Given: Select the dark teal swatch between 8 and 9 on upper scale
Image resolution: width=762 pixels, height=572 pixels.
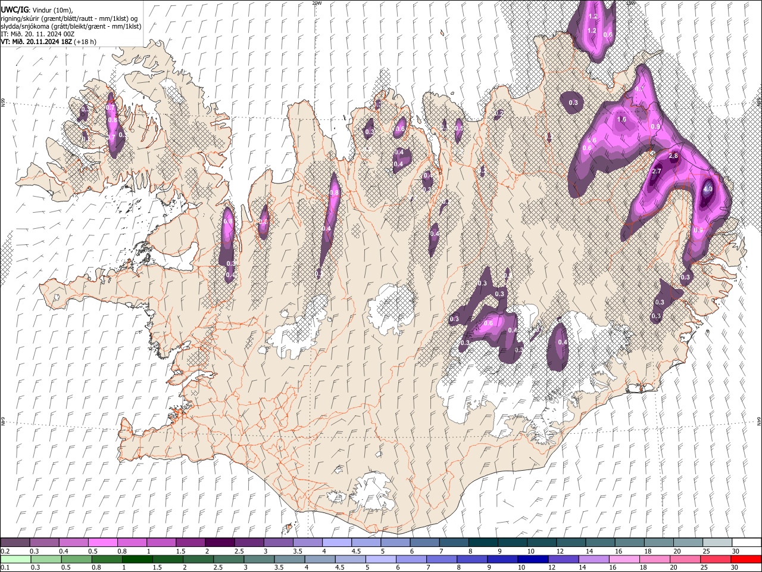Looking at the screenshot, I should tap(483, 542).
